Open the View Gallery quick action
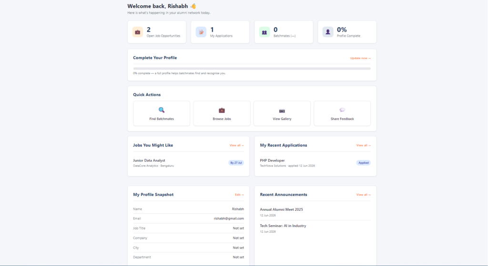 [282, 113]
